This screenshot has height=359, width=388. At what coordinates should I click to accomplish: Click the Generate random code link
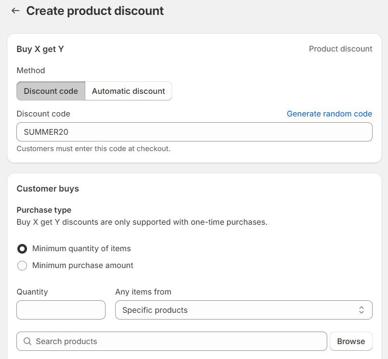pyautogui.click(x=329, y=114)
